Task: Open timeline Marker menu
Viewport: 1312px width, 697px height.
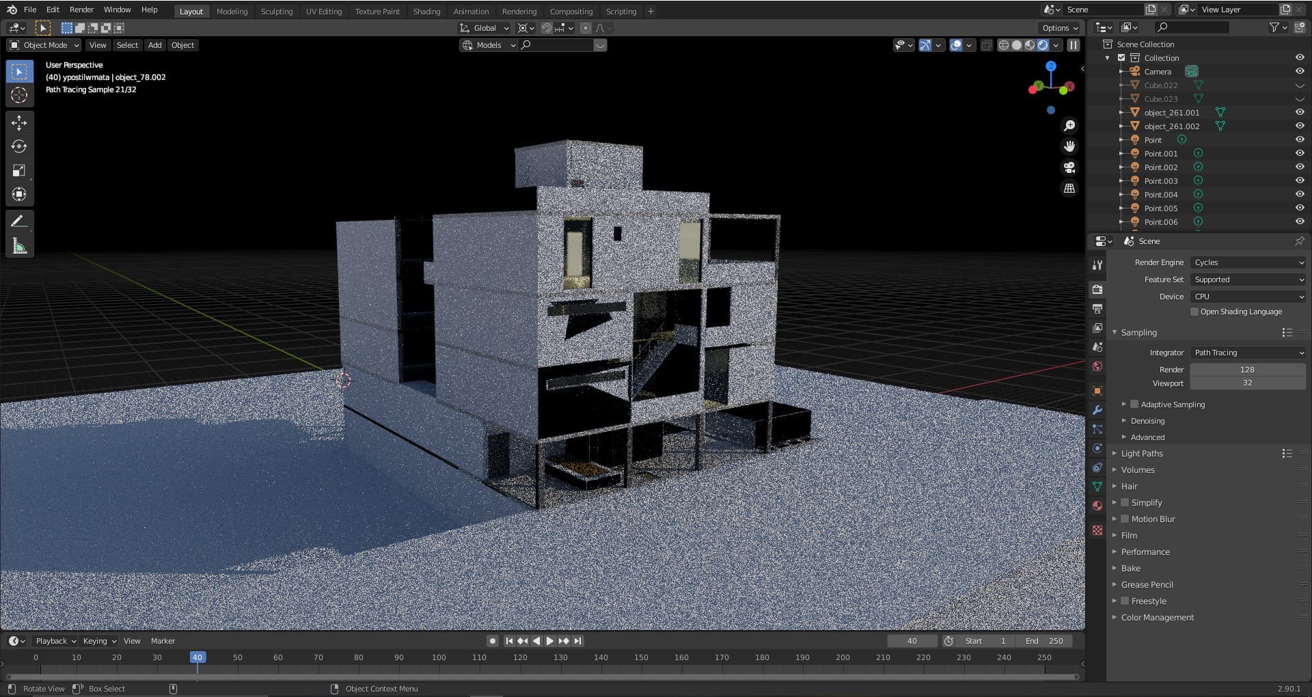Action: pyautogui.click(x=163, y=641)
